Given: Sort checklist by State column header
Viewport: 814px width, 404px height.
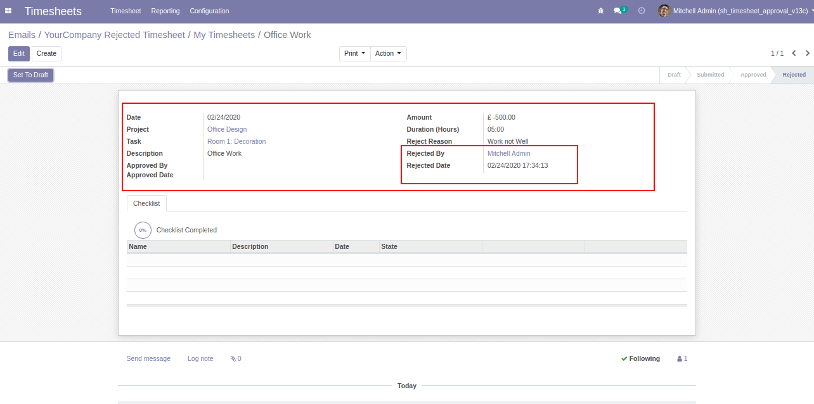Looking at the screenshot, I should click(x=430, y=246).
